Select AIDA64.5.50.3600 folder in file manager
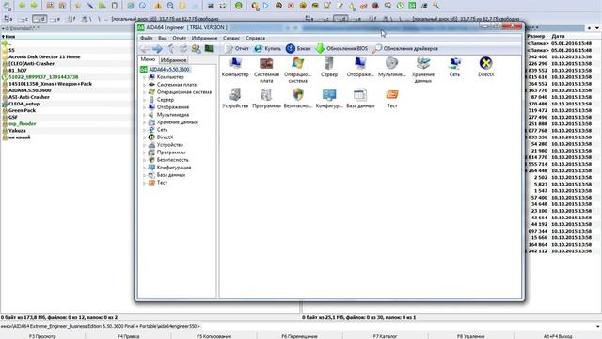602x339 pixels. point(29,90)
